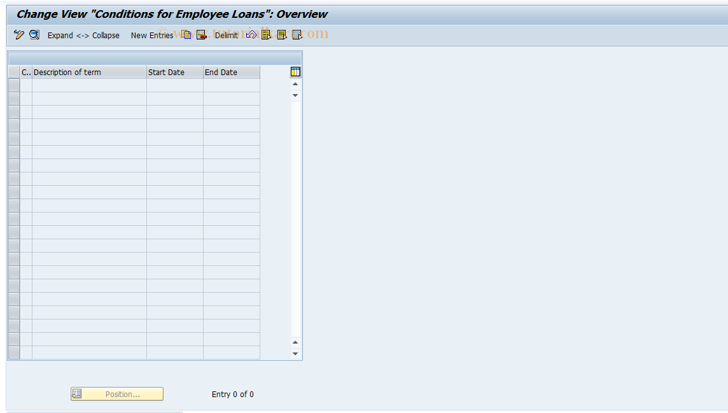
Task: Click the bottom scroll up arrow
Action: (295, 342)
